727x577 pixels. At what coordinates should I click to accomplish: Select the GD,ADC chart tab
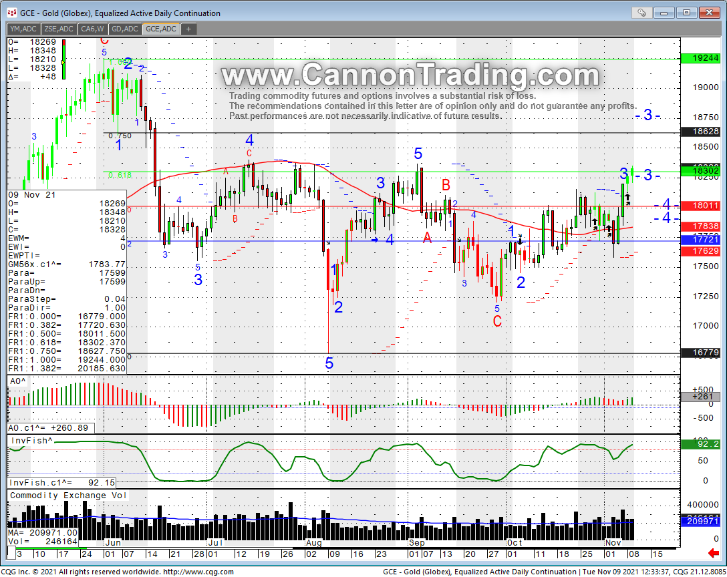click(x=125, y=29)
